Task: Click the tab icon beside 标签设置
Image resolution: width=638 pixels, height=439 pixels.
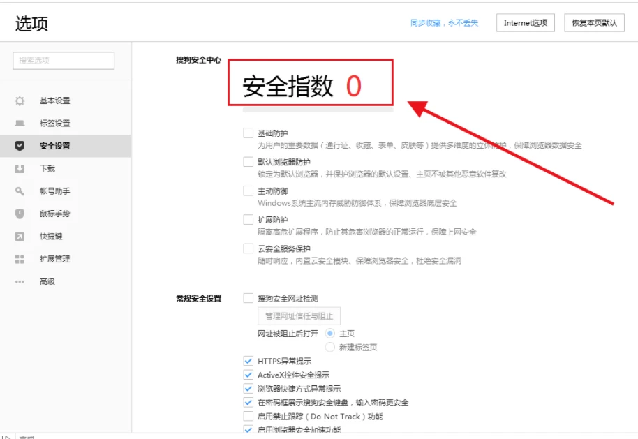Action: [20, 124]
